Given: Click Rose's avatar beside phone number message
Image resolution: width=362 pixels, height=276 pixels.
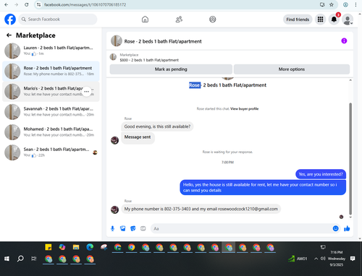Looking at the screenshot, I should (x=114, y=210).
